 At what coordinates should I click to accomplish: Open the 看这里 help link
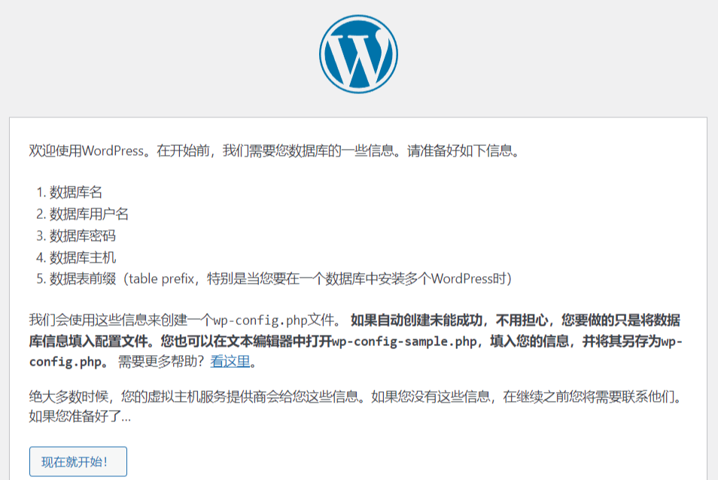(230, 361)
